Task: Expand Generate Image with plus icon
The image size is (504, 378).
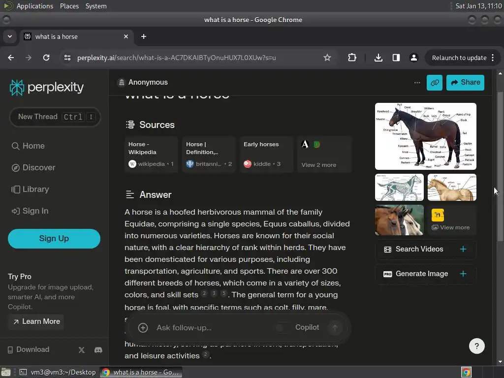Action: coord(463,274)
